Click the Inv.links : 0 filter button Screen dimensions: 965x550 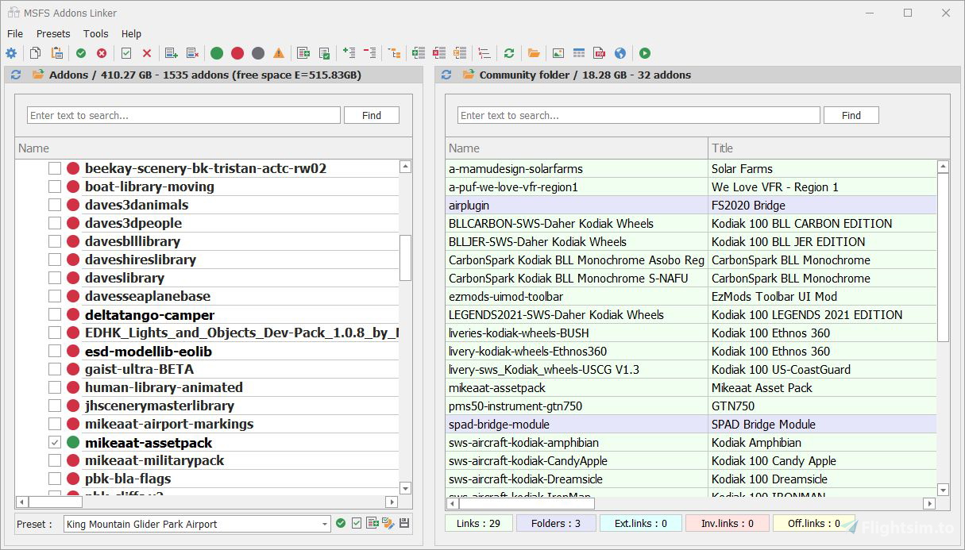[727, 523]
